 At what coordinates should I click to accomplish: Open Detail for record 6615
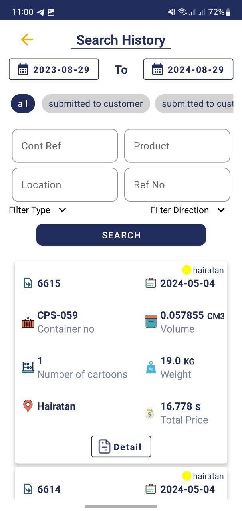point(121,446)
